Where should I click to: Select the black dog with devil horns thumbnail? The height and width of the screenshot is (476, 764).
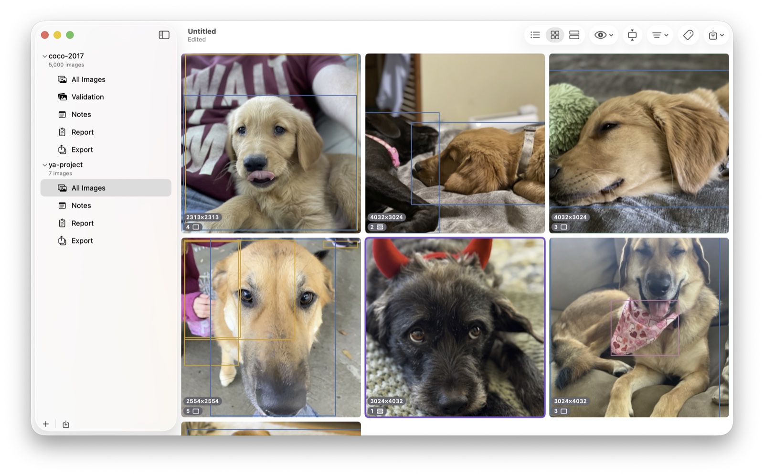[x=455, y=327]
